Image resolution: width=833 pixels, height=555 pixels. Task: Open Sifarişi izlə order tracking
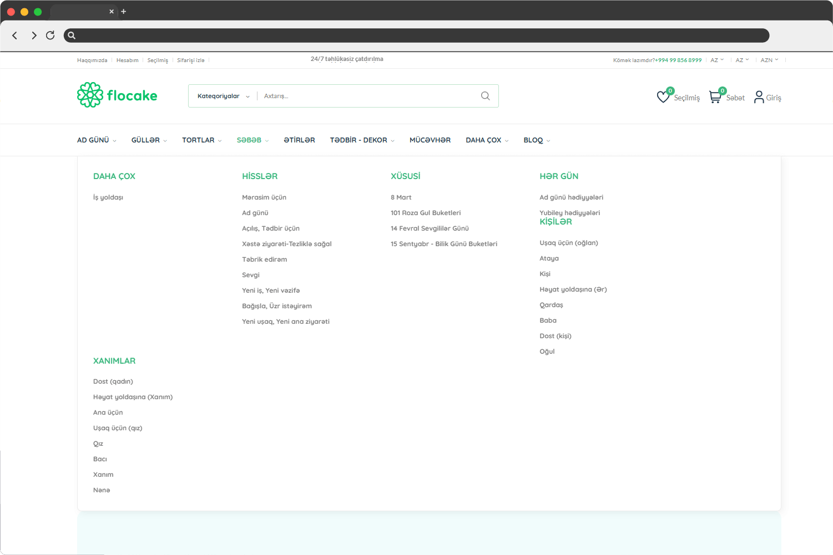pos(190,60)
